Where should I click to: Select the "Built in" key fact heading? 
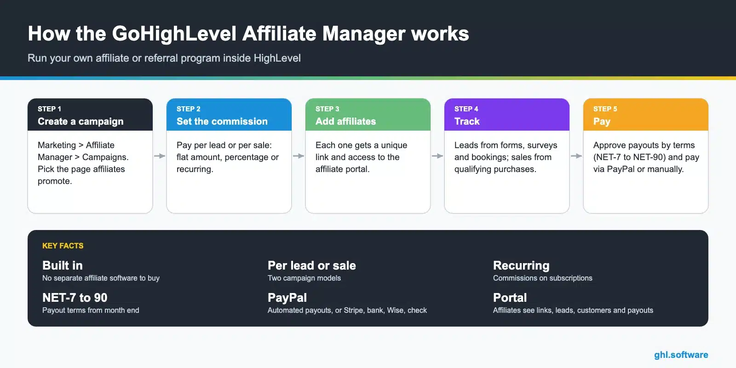(63, 265)
